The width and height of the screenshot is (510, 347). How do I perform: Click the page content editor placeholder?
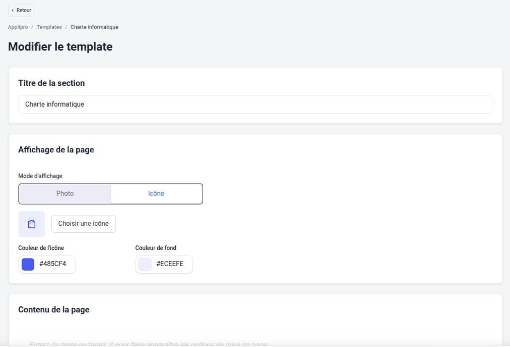click(148, 344)
